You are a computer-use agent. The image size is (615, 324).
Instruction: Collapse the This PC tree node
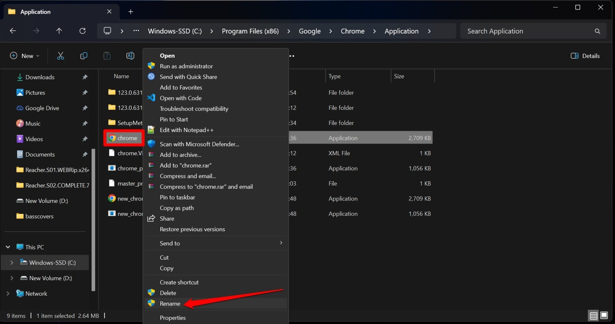pyautogui.click(x=8, y=247)
